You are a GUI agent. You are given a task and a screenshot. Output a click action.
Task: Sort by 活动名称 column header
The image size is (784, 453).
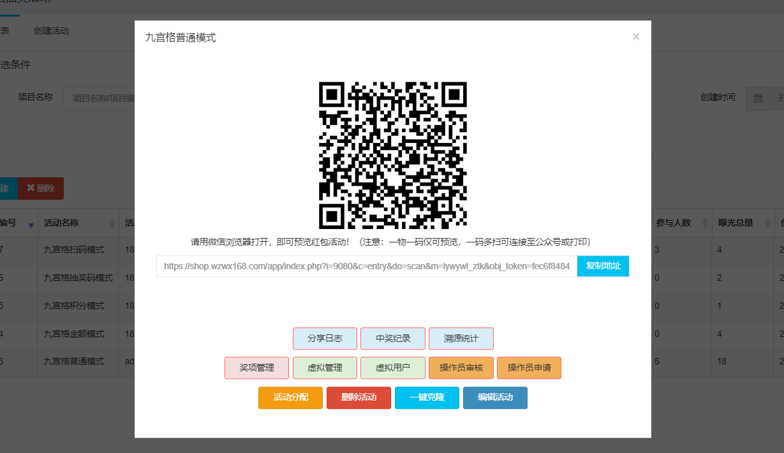[x=79, y=223]
